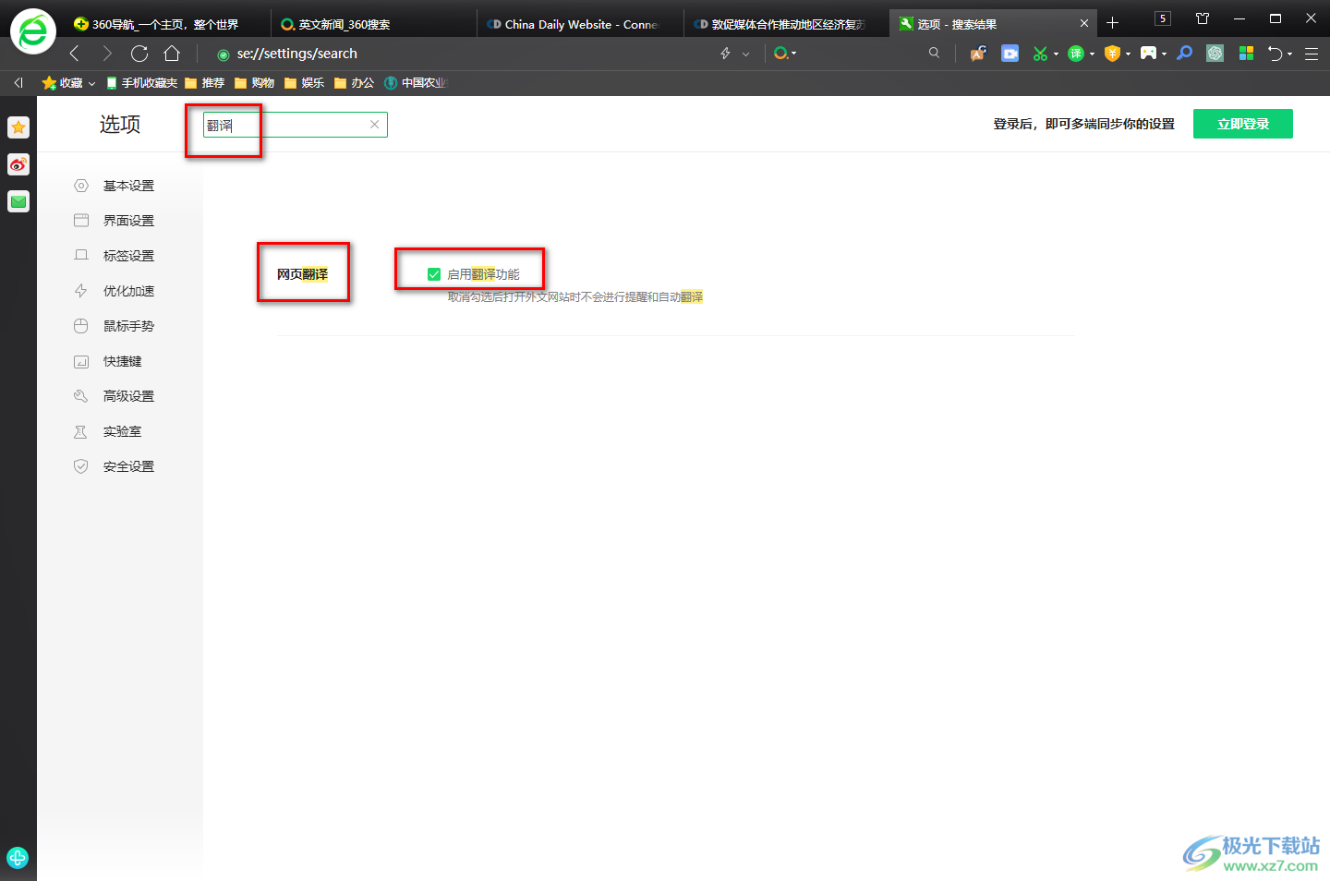Open the AI assistant extension icon
1330x881 pixels.
pos(978,54)
